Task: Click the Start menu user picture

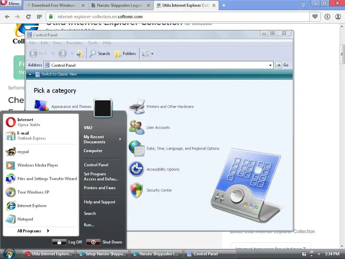Action: [103, 108]
